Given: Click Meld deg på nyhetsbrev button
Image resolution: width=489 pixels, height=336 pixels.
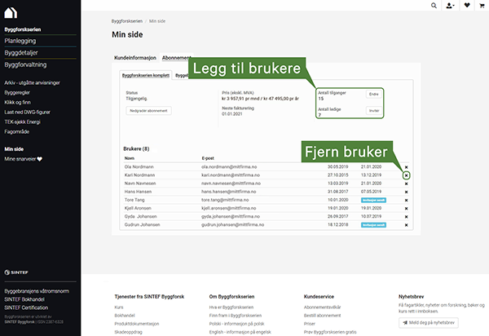Looking at the screenshot, I should point(429,323).
